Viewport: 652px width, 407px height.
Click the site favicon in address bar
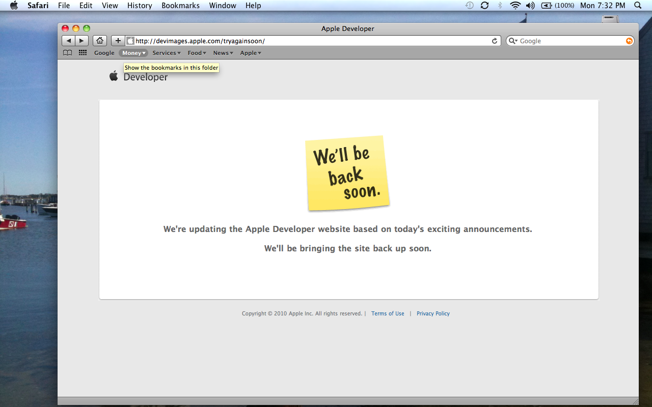pos(130,41)
